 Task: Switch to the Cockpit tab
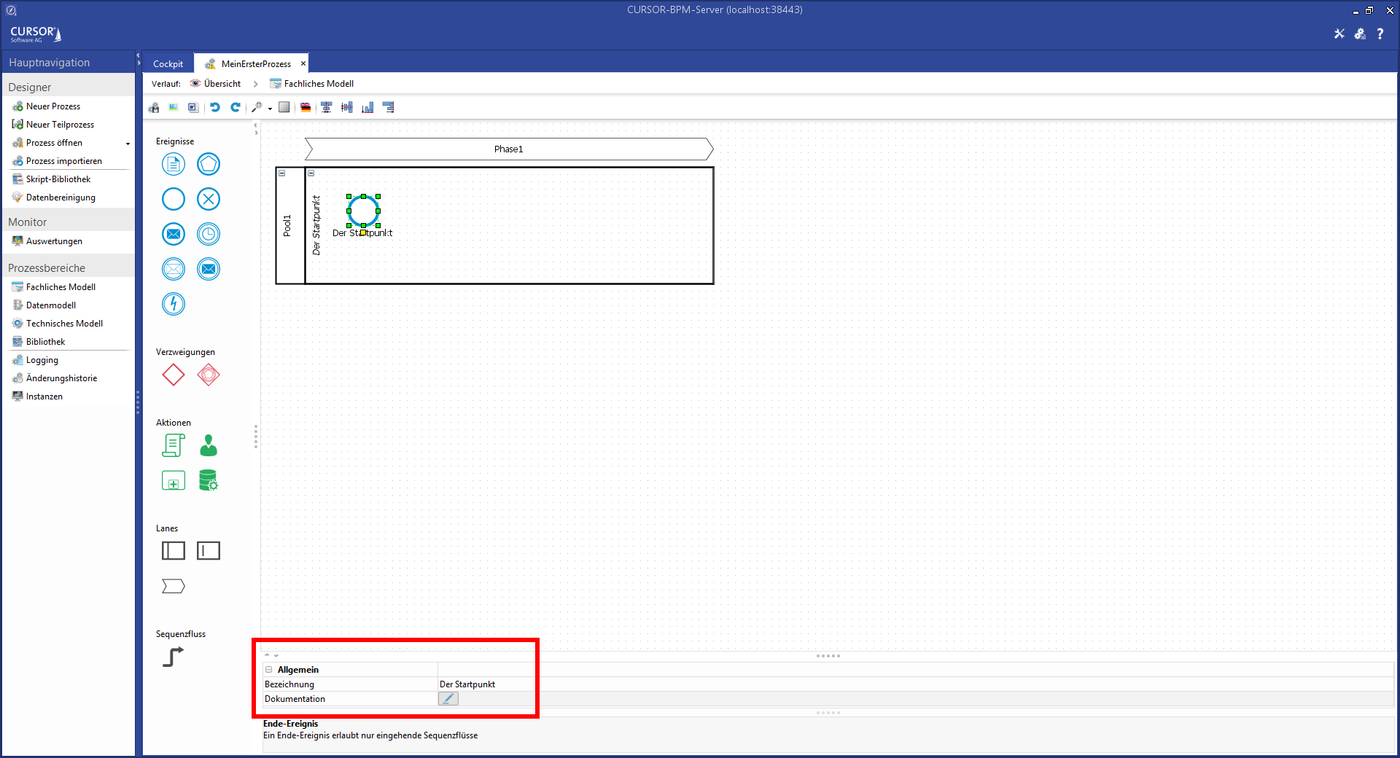tap(168, 64)
